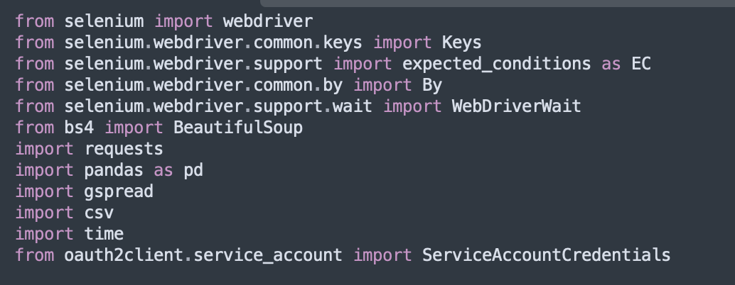Click on the csv module name
Viewport: 735px width, 285px height.
coord(99,213)
